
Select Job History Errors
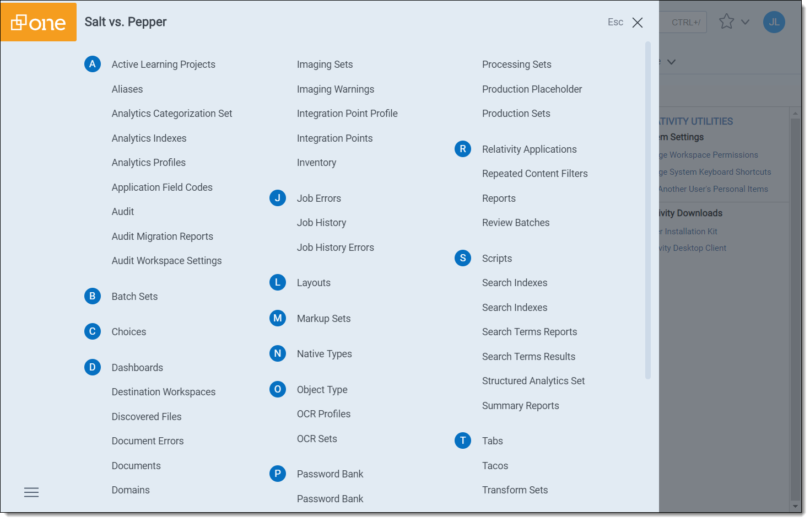pyautogui.click(x=335, y=248)
